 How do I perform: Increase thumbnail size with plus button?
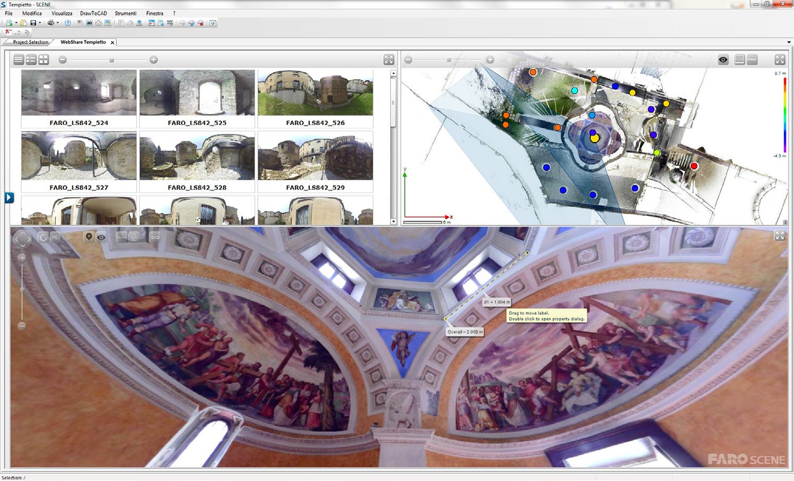[x=153, y=60]
